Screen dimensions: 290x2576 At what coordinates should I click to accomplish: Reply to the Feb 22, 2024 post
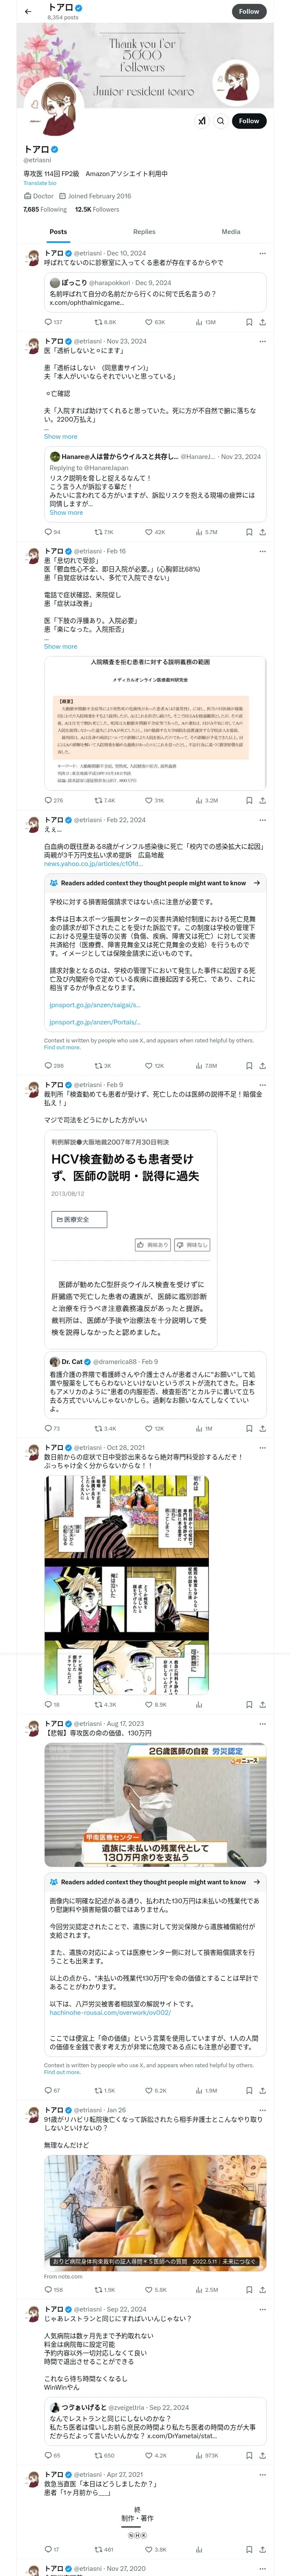coord(54,1066)
